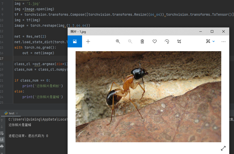Screen dimensions: 234x154
Task: Click the text '进程已结束，退出代码为 0'
Action: tap(28, 136)
